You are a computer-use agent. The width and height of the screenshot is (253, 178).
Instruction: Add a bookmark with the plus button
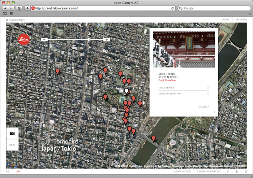click(27, 8)
